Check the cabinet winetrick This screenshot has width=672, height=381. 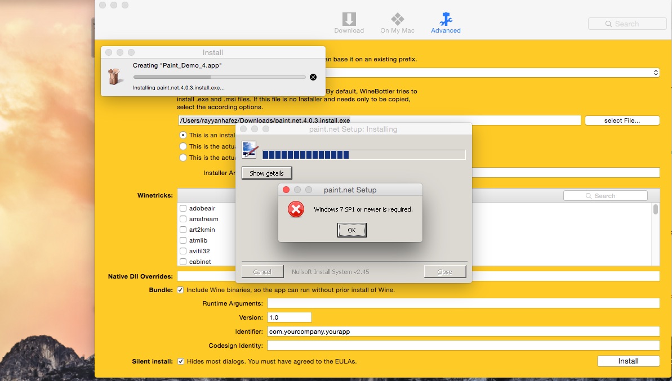183,262
